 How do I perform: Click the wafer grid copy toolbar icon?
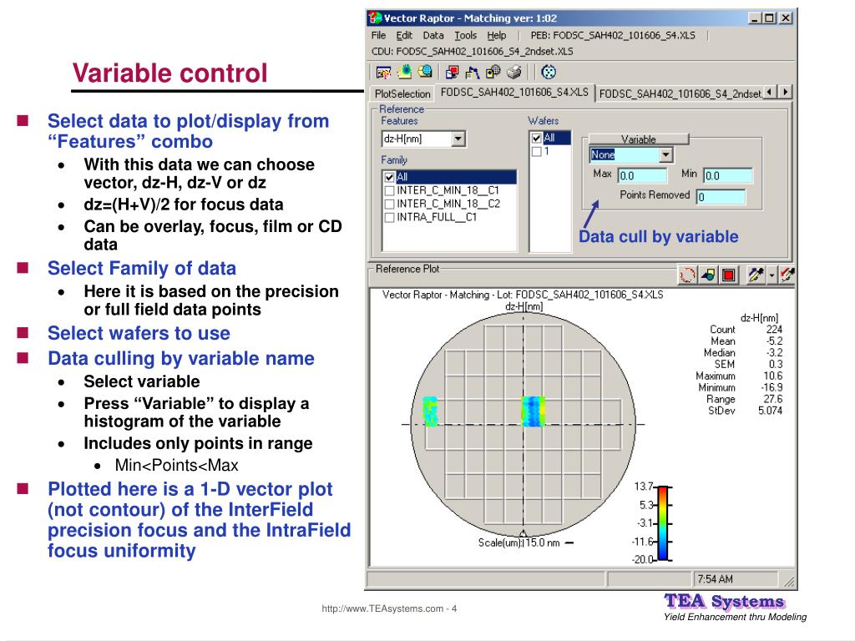pyautogui.click(x=493, y=72)
